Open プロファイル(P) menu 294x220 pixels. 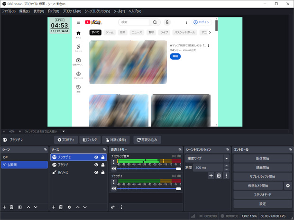click(x=72, y=11)
